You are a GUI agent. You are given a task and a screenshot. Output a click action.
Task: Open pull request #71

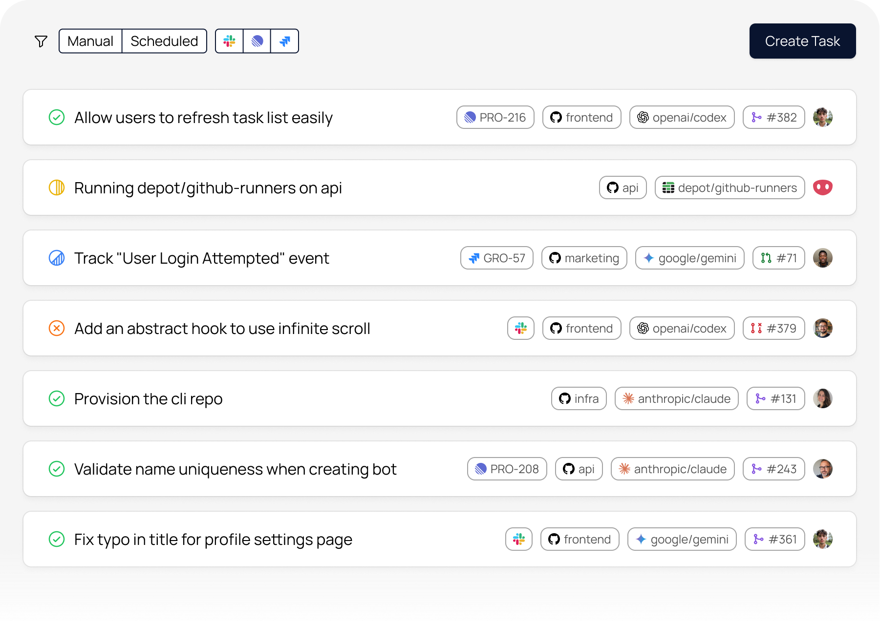click(x=779, y=258)
